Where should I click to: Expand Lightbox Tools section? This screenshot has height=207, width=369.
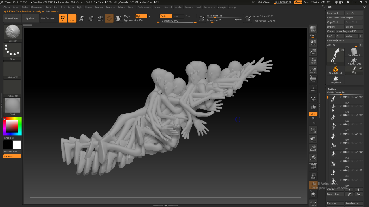pos(336,41)
